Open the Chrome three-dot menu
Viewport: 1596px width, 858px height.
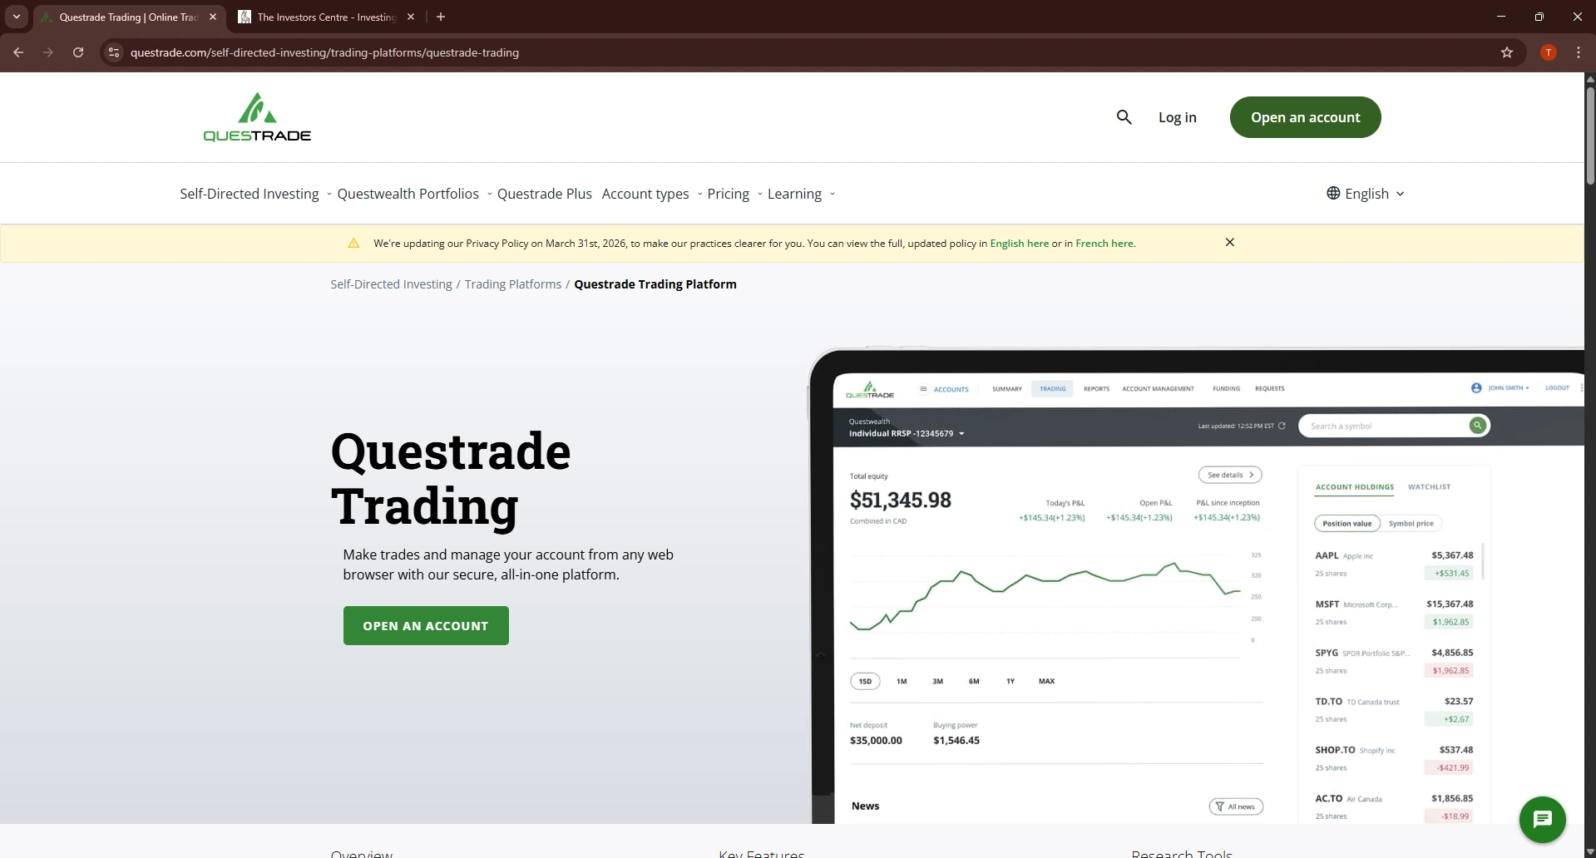1578,52
